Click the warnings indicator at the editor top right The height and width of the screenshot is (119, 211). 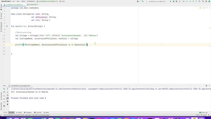(x=202, y=8)
